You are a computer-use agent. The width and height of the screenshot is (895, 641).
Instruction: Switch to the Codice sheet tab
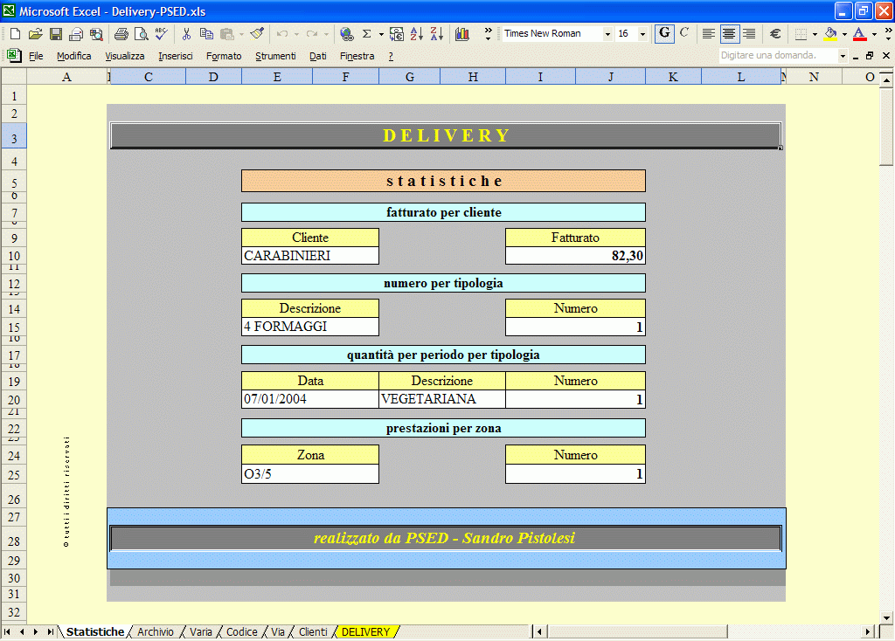[242, 632]
